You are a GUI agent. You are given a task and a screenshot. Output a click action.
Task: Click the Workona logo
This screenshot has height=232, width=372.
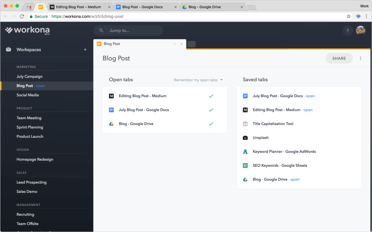tap(27, 30)
